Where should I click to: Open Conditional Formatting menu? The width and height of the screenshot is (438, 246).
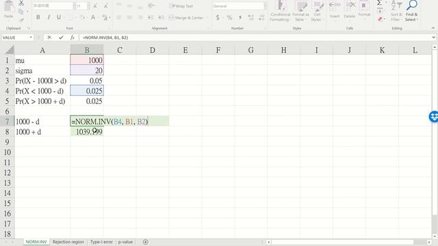(x=280, y=11)
